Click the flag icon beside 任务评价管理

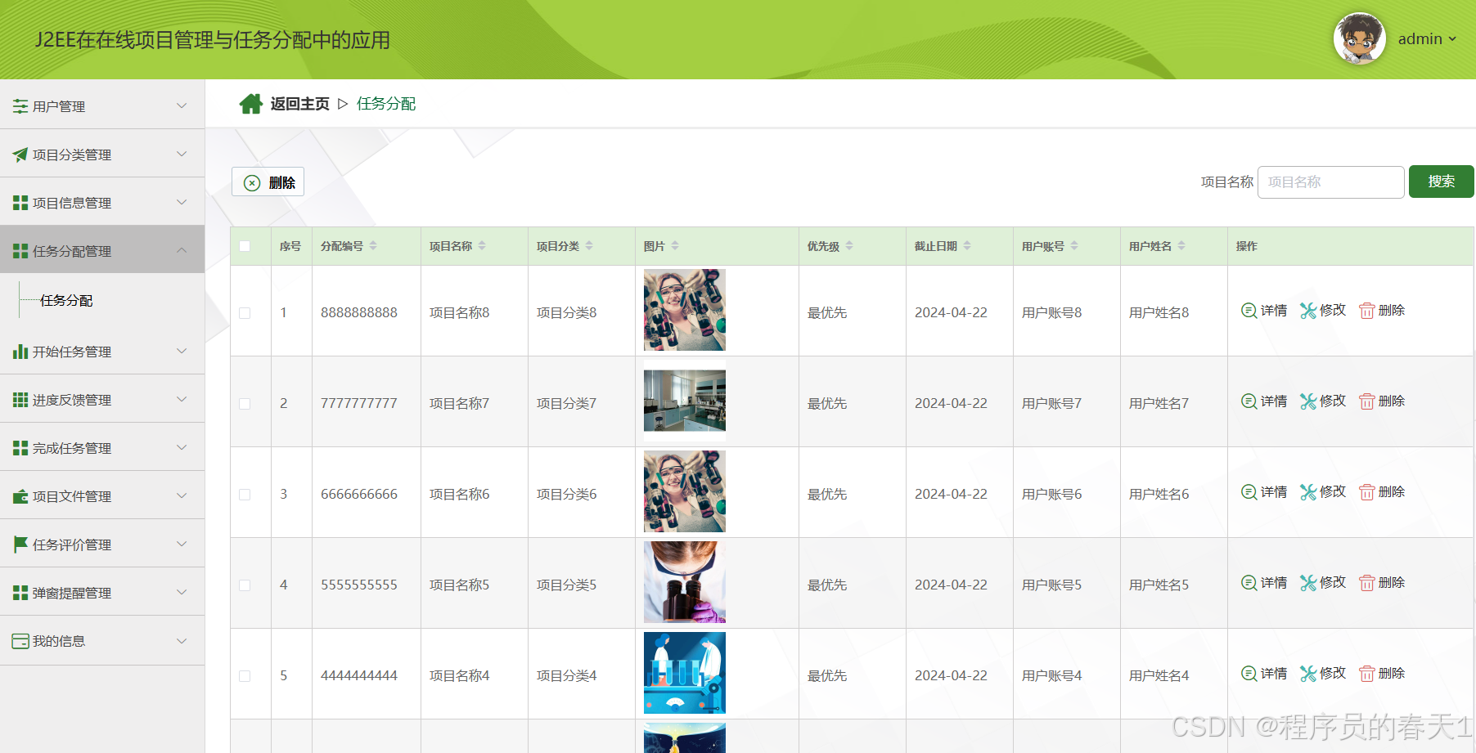pyautogui.click(x=20, y=545)
